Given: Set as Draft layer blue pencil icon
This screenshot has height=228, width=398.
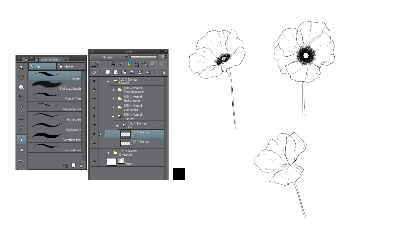Looking at the screenshot, I should [x=129, y=64].
